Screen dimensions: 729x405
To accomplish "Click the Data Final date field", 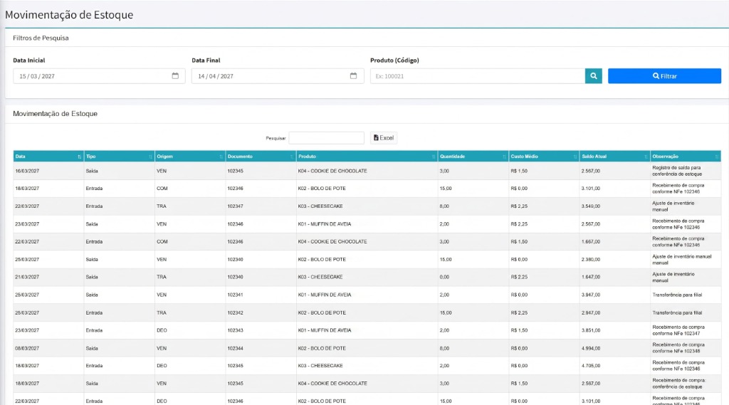I will tap(278, 75).
